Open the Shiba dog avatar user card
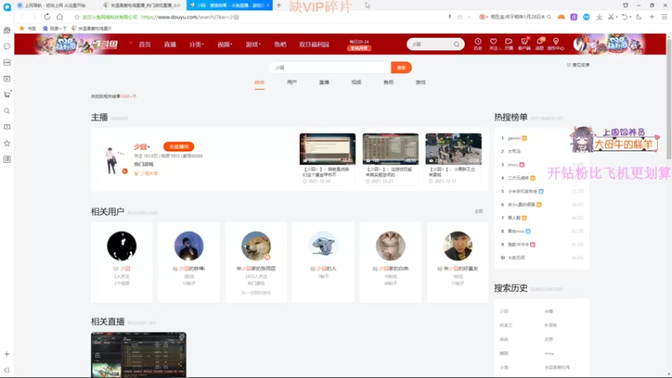 (256, 262)
